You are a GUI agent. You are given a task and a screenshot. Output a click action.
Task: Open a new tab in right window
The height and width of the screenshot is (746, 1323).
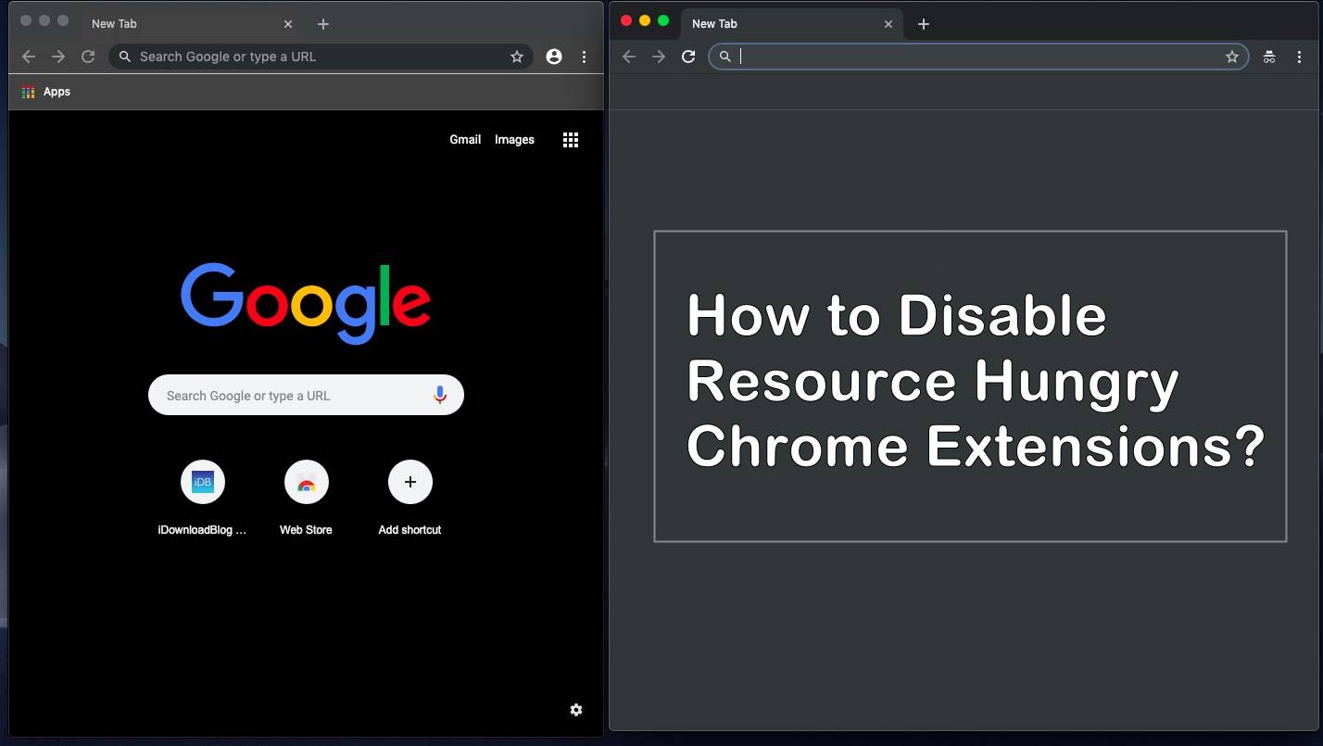click(x=923, y=24)
